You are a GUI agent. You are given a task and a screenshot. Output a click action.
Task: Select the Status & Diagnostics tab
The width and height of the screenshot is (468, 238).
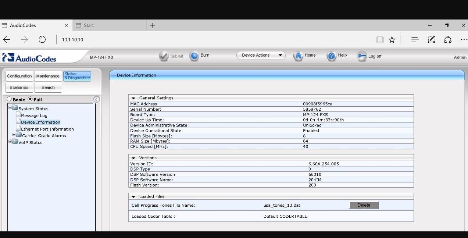[77, 76]
